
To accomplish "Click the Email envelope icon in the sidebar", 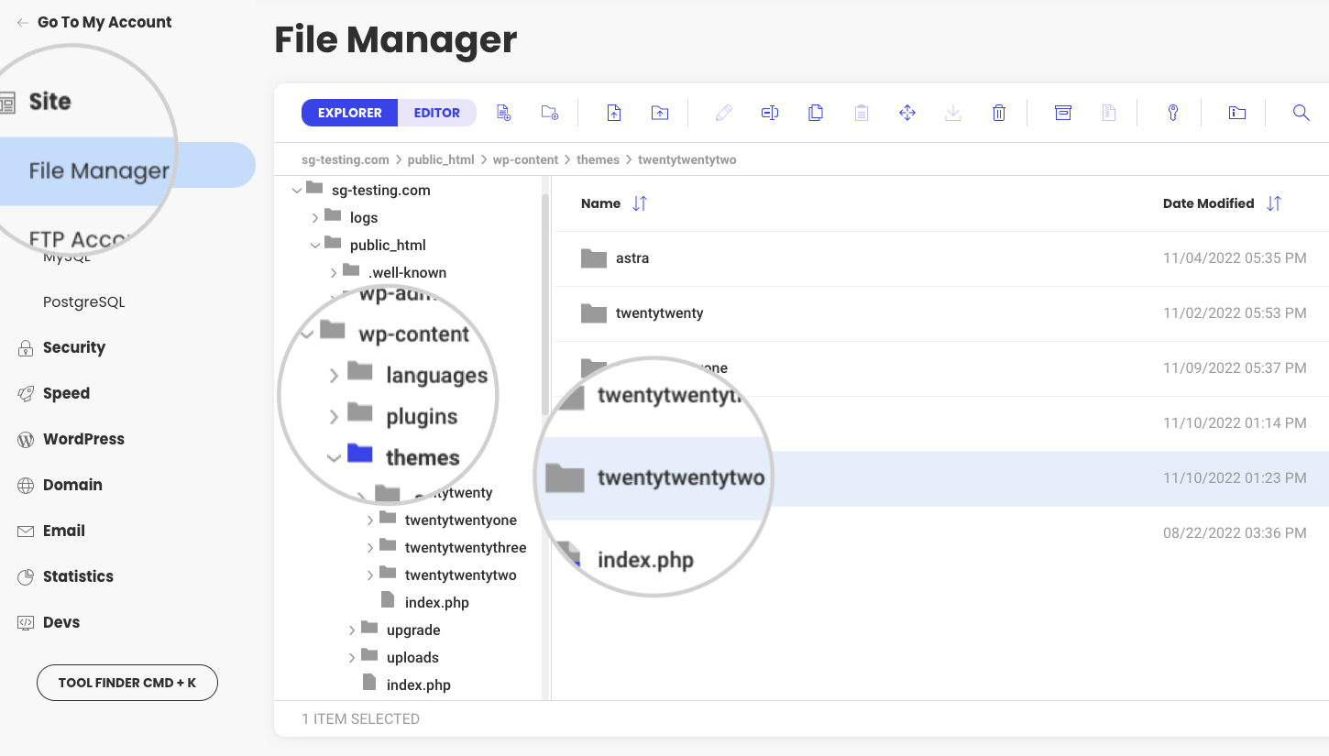I will (x=26, y=531).
